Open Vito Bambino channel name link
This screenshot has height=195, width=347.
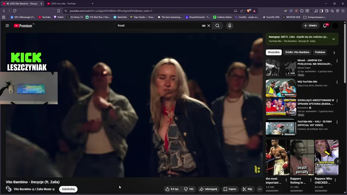tap(23, 189)
